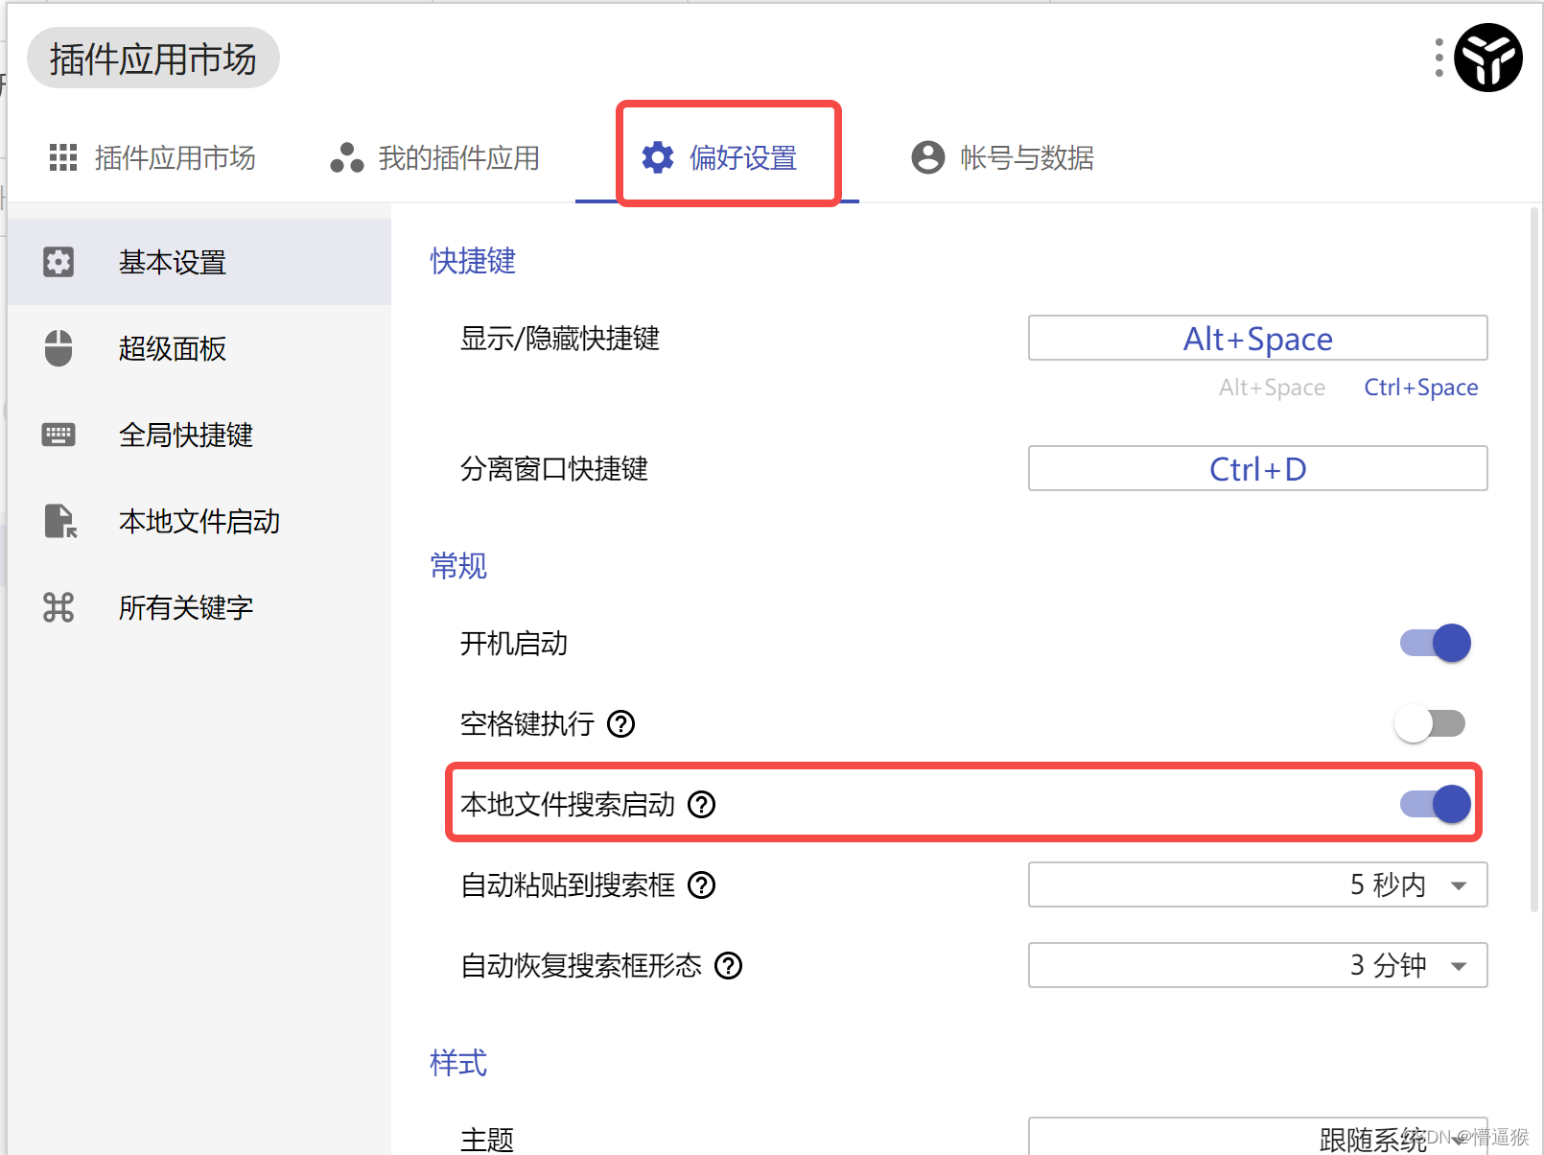This screenshot has height=1155, width=1544.
Task: Click the Ctrl+D detach window hotkey field
Action: [1257, 468]
